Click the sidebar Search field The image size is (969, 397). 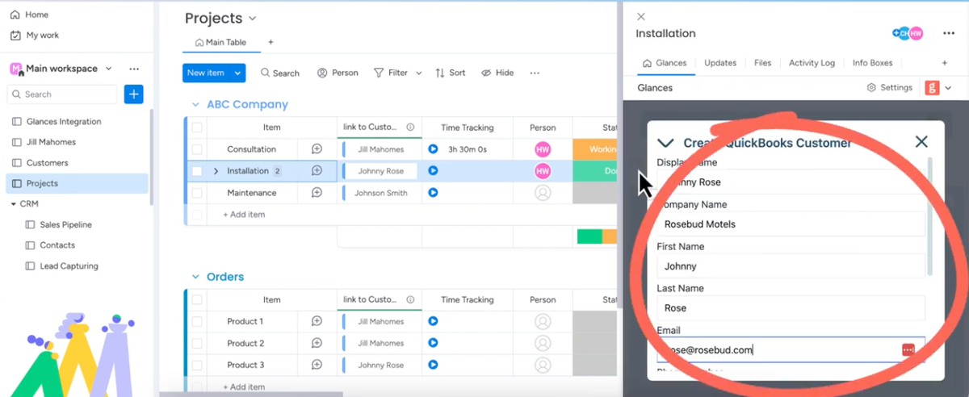pyautogui.click(x=62, y=94)
